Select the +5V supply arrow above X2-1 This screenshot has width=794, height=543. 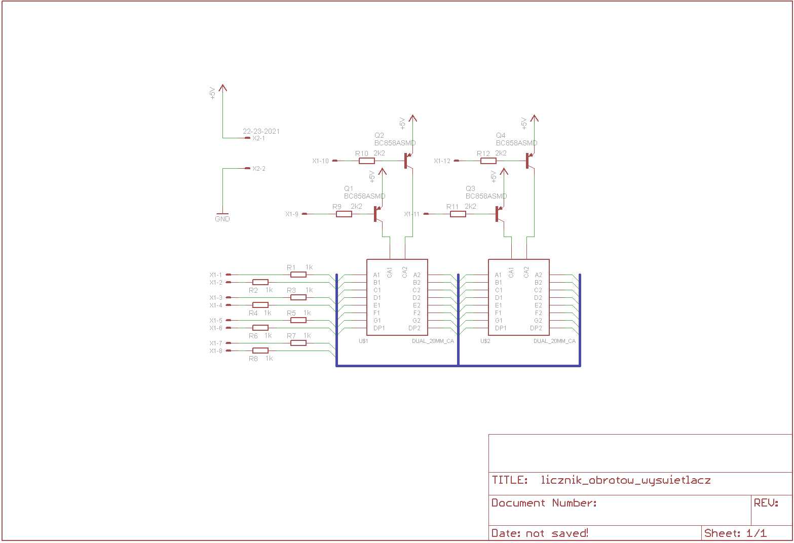coord(222,88)
